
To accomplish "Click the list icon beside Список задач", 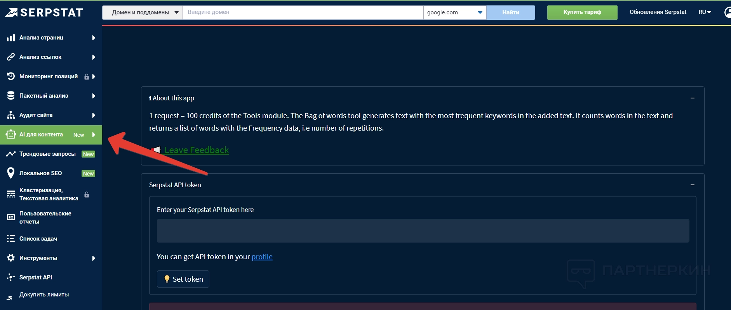I will point(11,239).
